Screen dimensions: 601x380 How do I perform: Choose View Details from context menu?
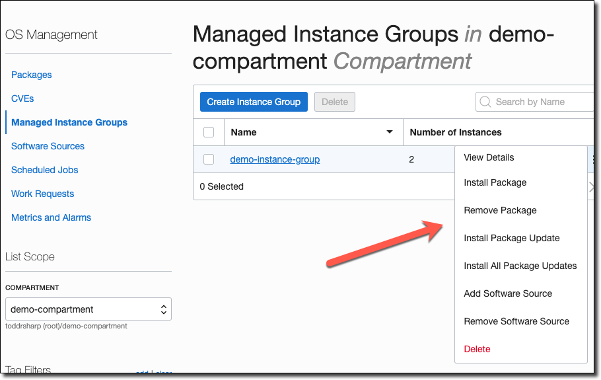pos(489,157)
